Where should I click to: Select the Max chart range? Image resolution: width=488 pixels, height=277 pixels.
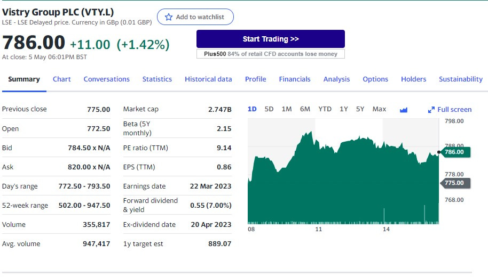(x=379, y=109)
